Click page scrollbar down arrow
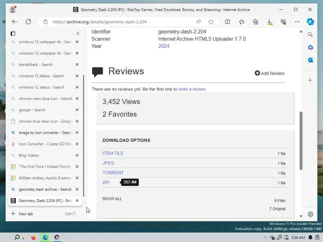 coord(301,216)
